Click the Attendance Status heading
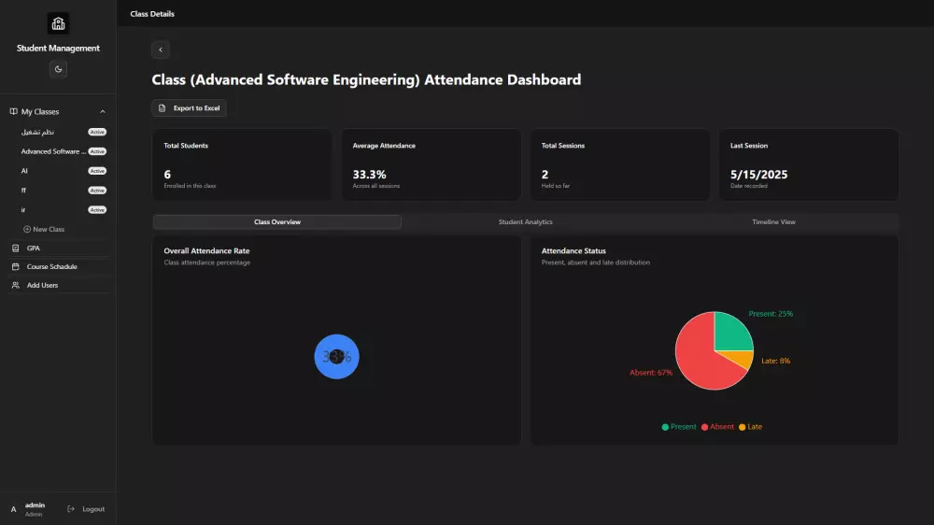Viewport: 934px width, 525px height. tap(573, 251)
